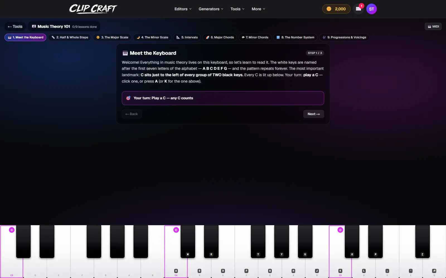Play the black key labeled T

coord(258,241)
